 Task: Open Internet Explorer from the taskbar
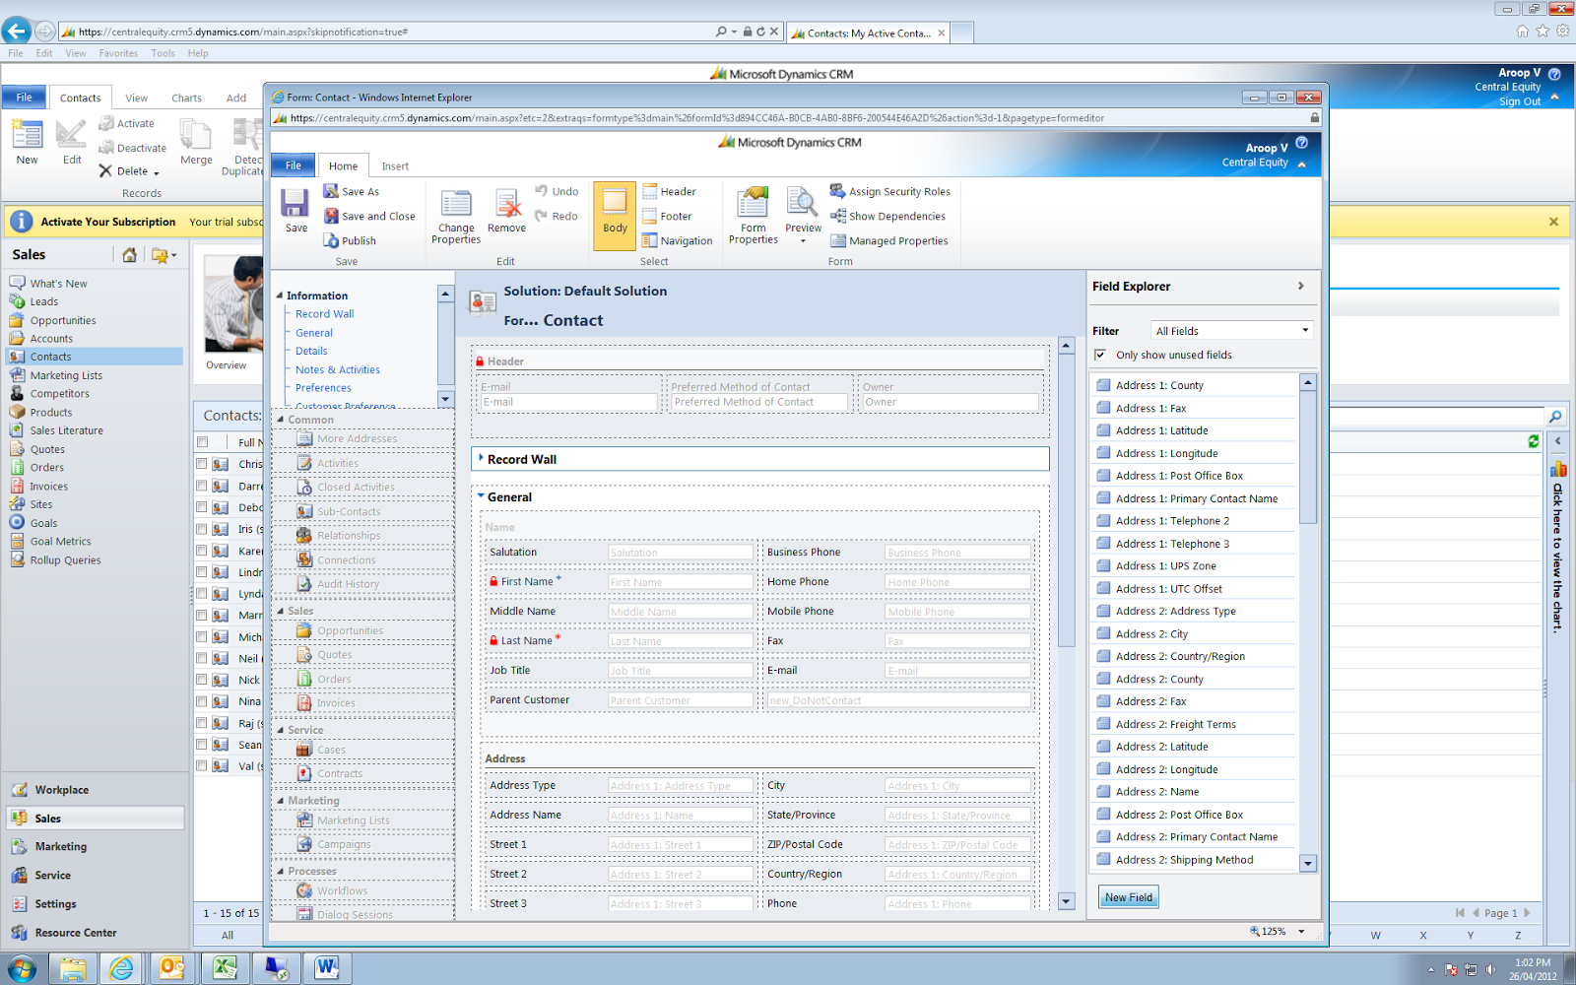[x=122, y=967]
